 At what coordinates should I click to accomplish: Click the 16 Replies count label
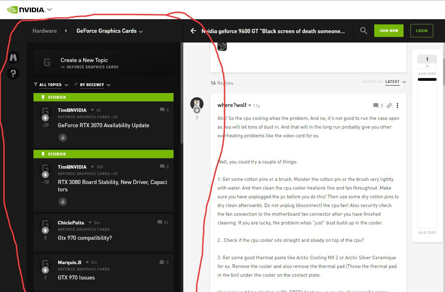(222, 83)
